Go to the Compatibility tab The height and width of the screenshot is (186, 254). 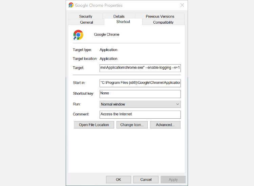pos(163,22)
